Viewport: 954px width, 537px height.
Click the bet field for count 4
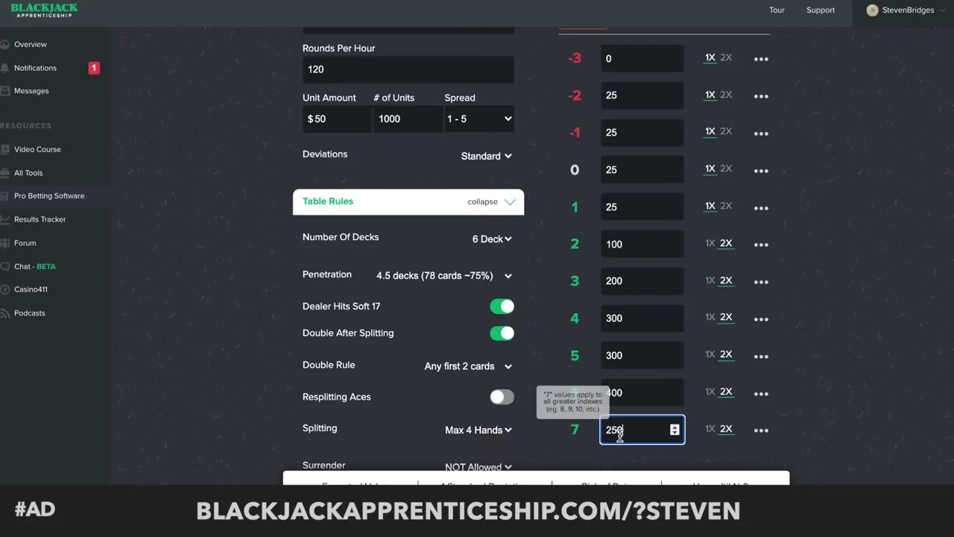click(642, 318)
